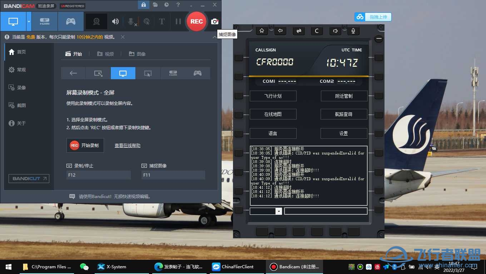Click the 拖拽上传 upload widget

(x=373, y=17)
